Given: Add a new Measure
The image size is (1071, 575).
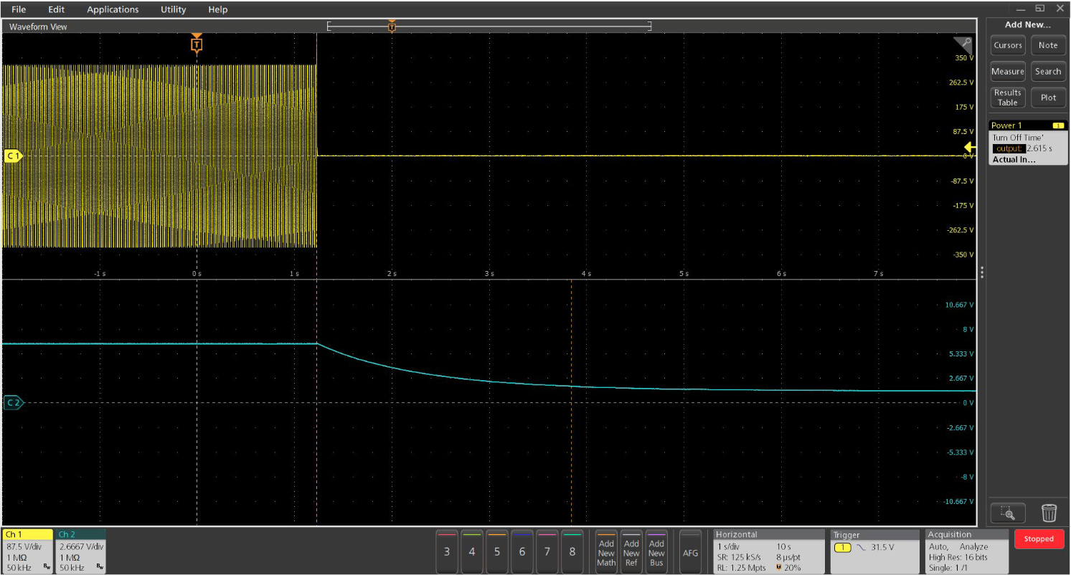Looking at the screenshot, I should pos(1007,71).
